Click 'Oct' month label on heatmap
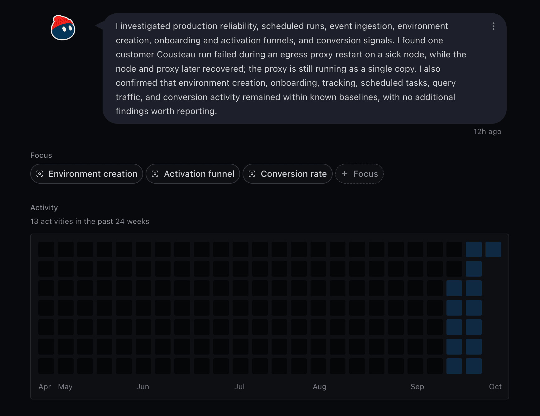This screenshot has width=540, height=416. [x=495, y=387]
